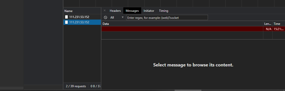Viewport: 285px width, 91px height.
Task: Click the file icon of the selected request
Action: 66,22
